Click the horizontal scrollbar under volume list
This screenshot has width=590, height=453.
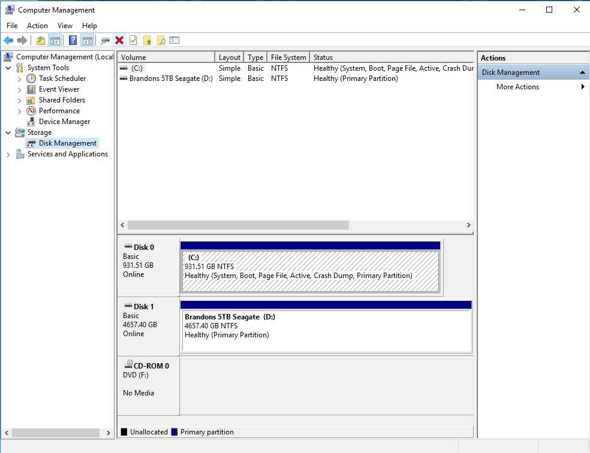[240, 225]
